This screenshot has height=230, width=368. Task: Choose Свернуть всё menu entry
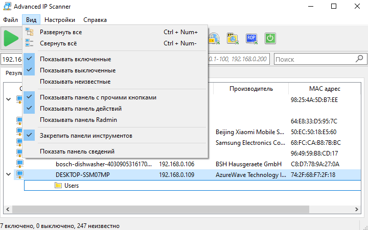pos(115,43)
